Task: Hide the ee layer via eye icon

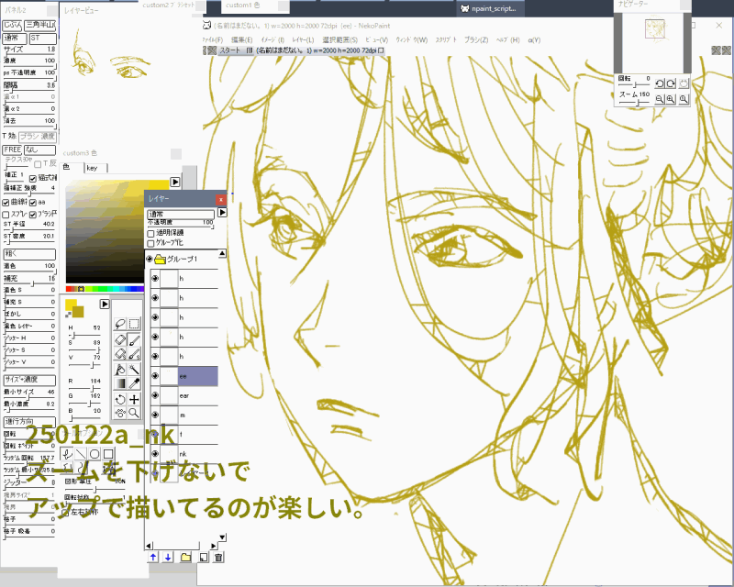Action: pos(155,376)
